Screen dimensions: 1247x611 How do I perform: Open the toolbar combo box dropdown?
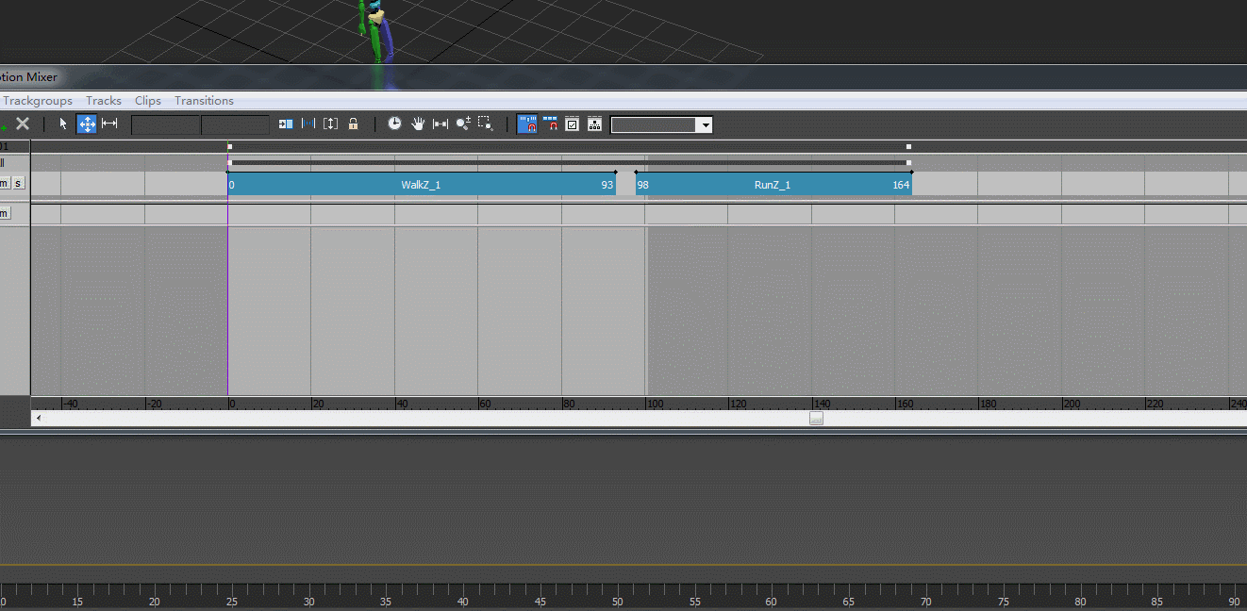(704, 124)
